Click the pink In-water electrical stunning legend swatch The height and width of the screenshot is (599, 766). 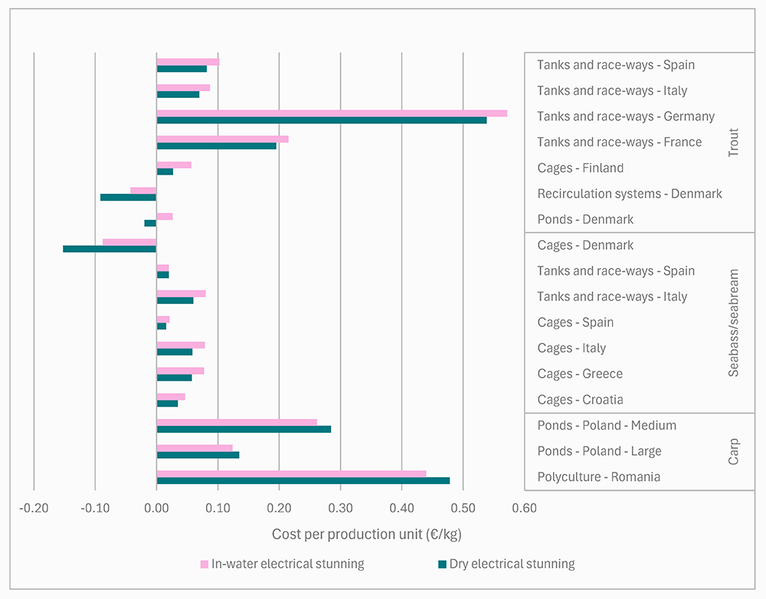click(205, 565)
